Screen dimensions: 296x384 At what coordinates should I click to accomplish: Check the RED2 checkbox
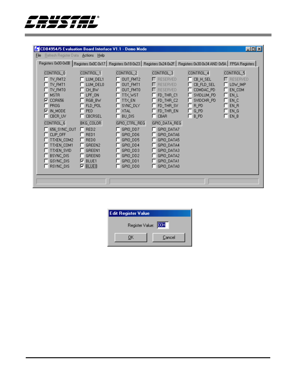(82, 129)
